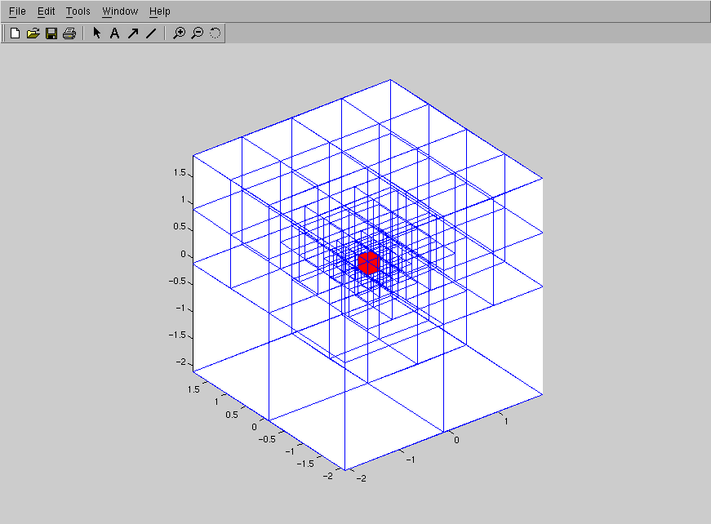Select the Add Arrow annotation tool
This screenshot has height=524, width=711.
pyautogui.click(x=132, y=33)
